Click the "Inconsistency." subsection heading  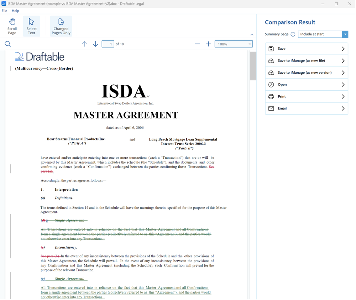(66, 247)
